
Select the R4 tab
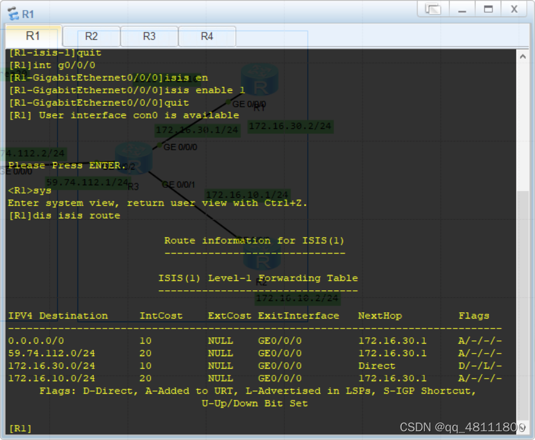(207, 36)
